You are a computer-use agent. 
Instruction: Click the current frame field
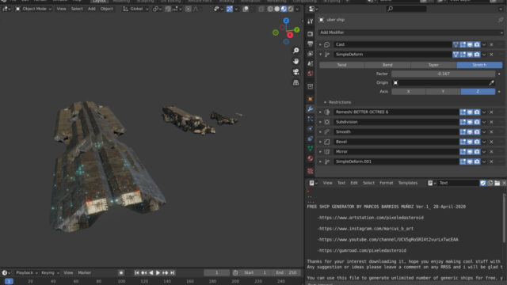click(x=216, y=272)
